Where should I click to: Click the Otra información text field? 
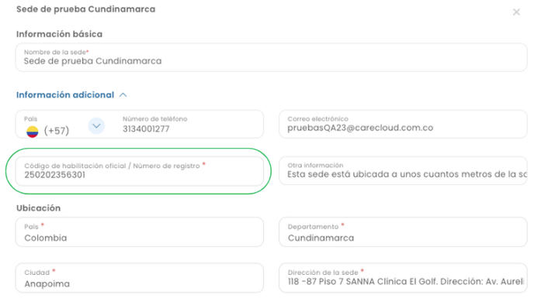tap(403, 170)
